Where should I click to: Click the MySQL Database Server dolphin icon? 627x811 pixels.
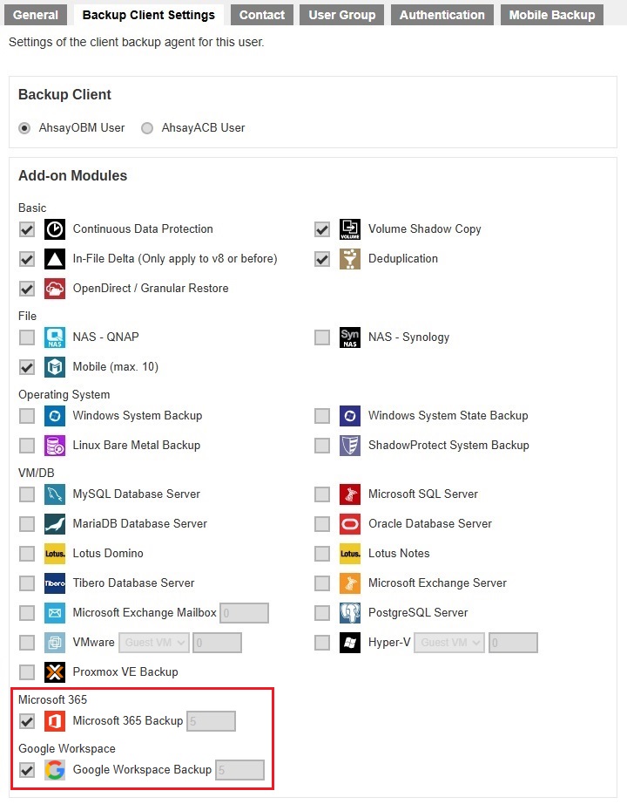click(55, 494)
